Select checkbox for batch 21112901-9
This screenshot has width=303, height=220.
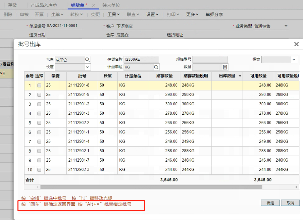(39, 95)
